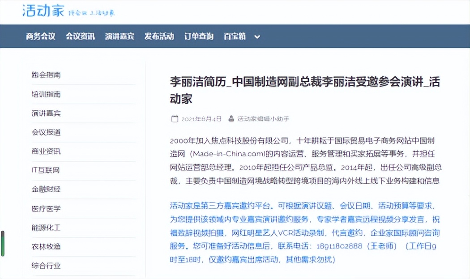Open the 商务会议 menu
This screenshot has width=470, height=279.
click(39, 37)
